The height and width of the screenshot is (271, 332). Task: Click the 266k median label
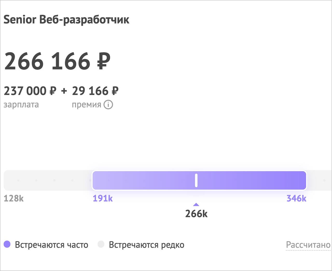196,214
